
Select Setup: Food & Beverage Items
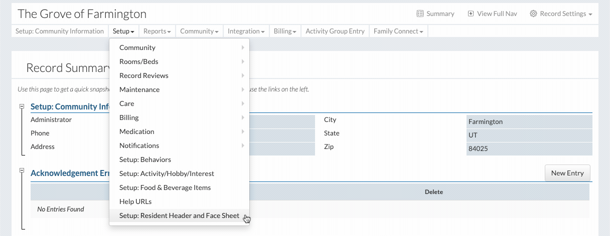coord(165,187)
